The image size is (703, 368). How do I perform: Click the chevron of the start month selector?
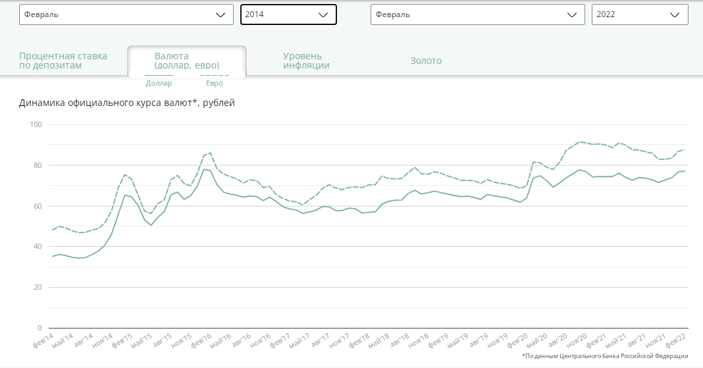pos(220,14)
